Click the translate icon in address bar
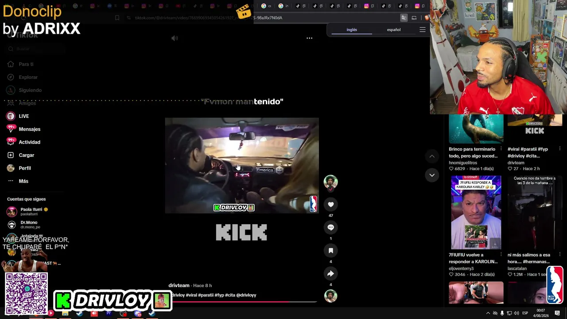The image size is (567, 319). (404, 18)
